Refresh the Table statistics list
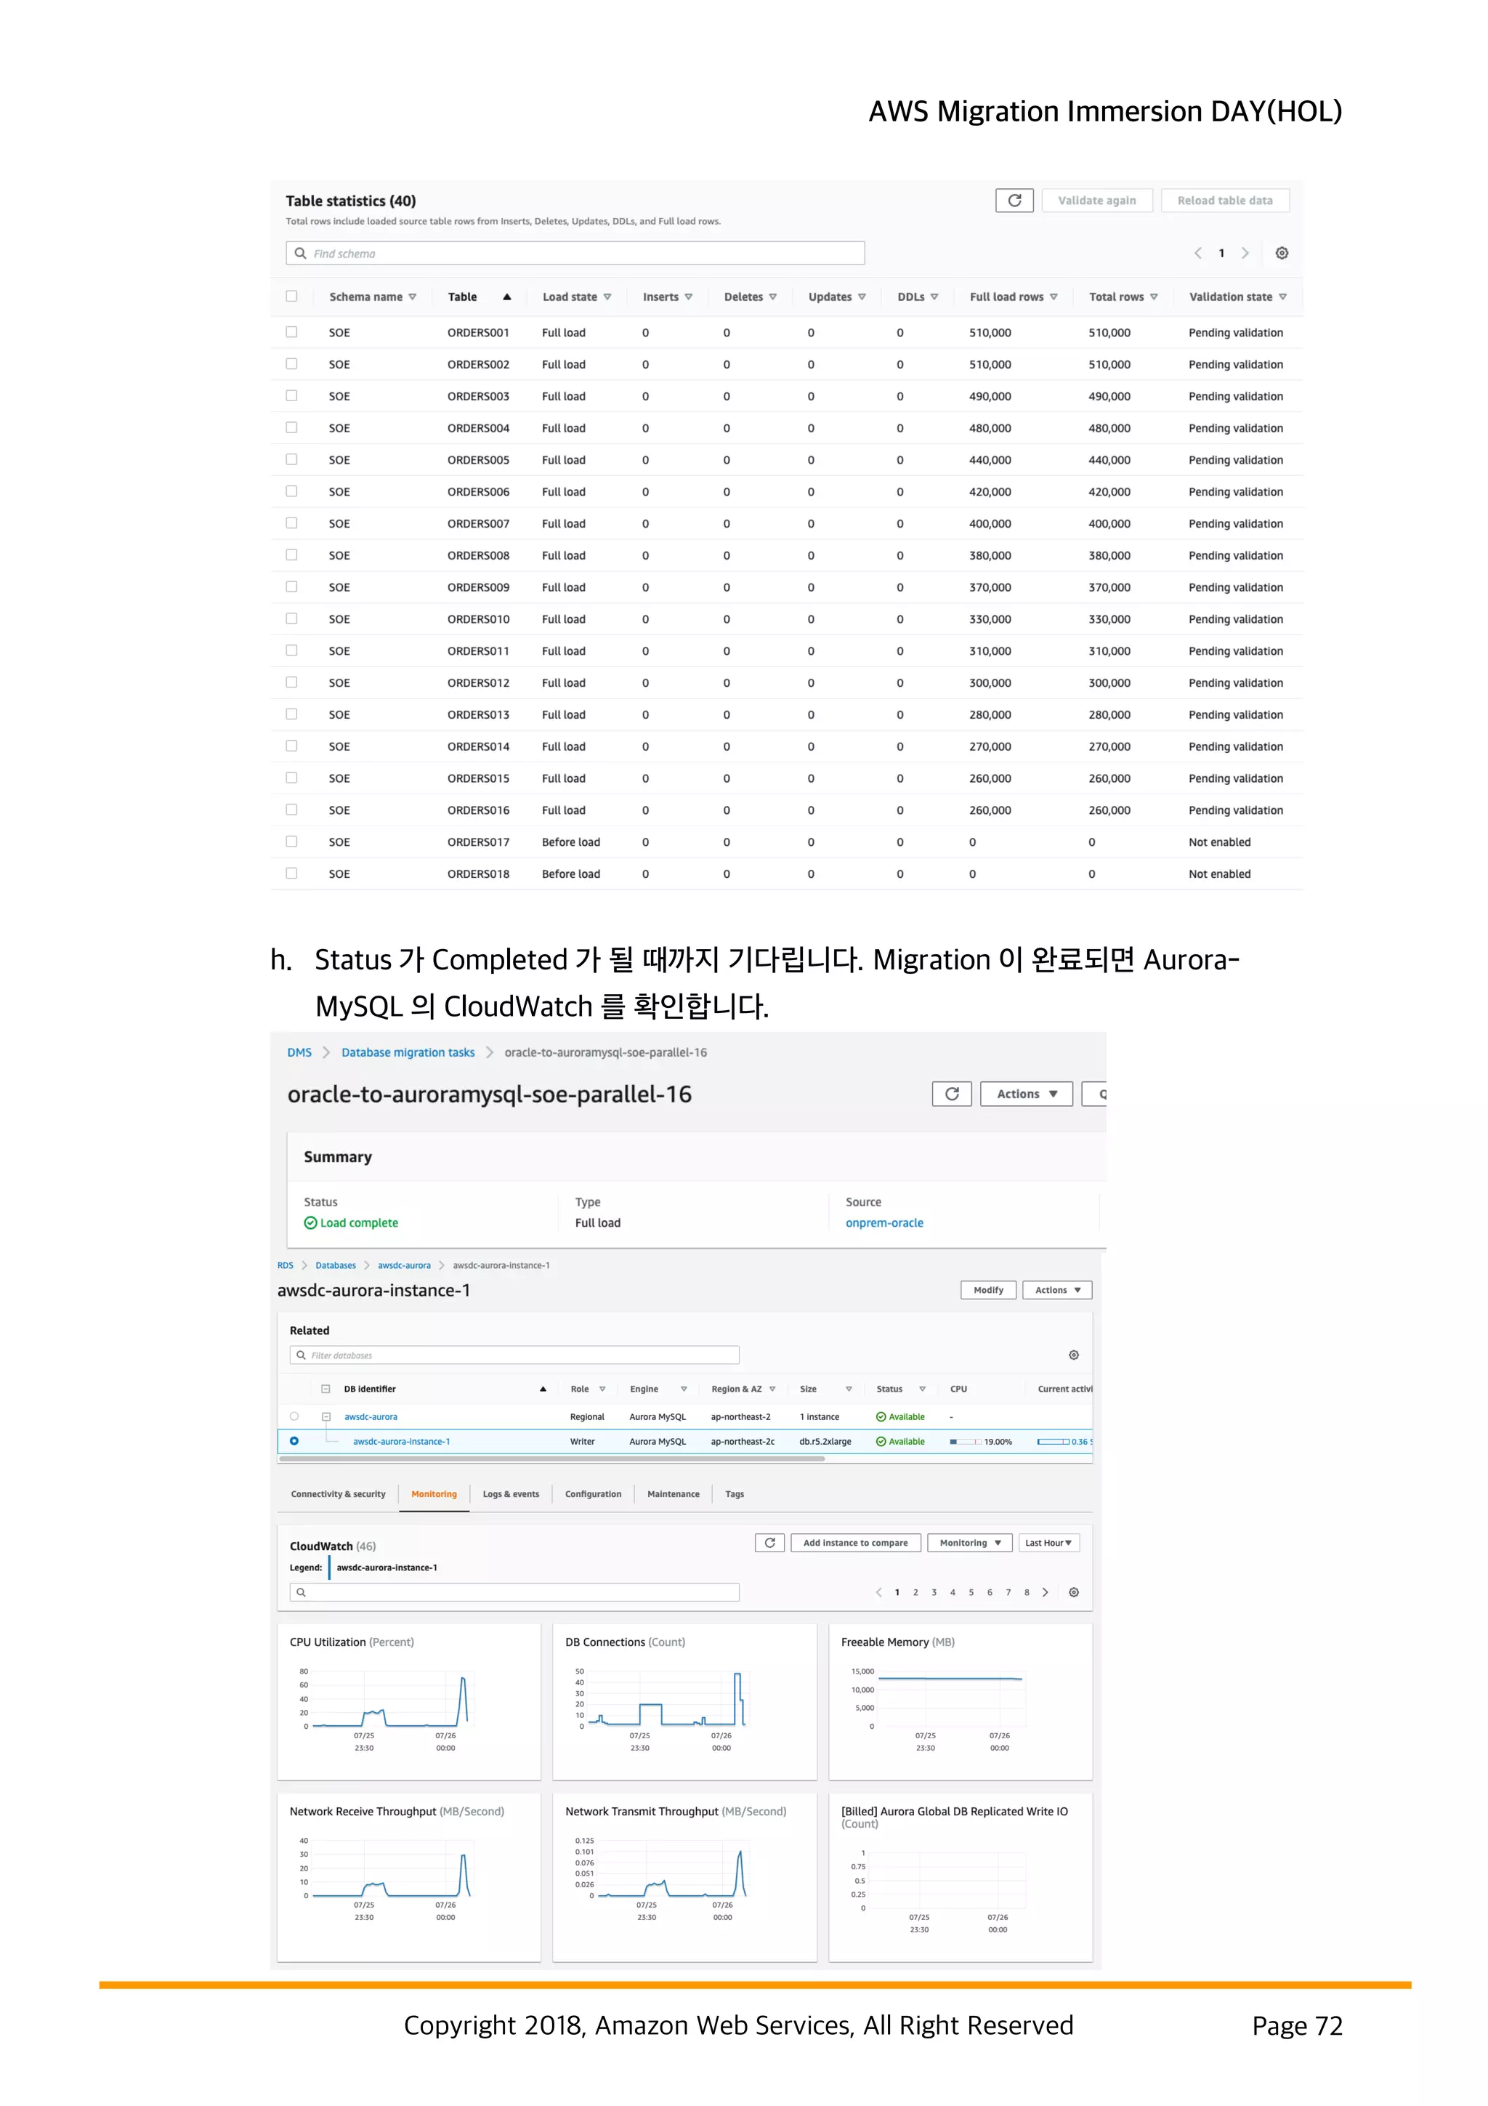Screen dimensions: 1488x2106 [x=1014, y=201]
